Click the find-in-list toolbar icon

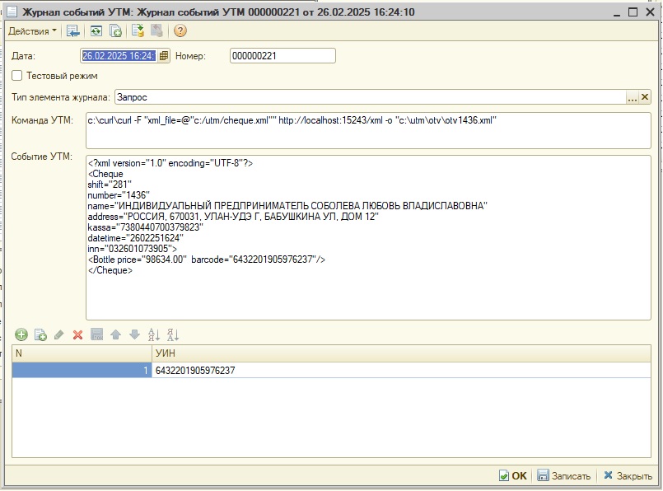73,30
